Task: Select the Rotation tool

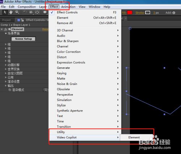Action: point(25,12)
